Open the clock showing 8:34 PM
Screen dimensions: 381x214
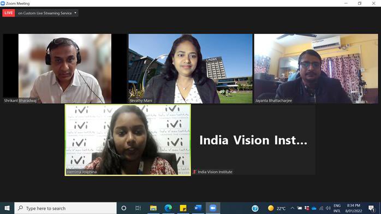click(354, 208)
